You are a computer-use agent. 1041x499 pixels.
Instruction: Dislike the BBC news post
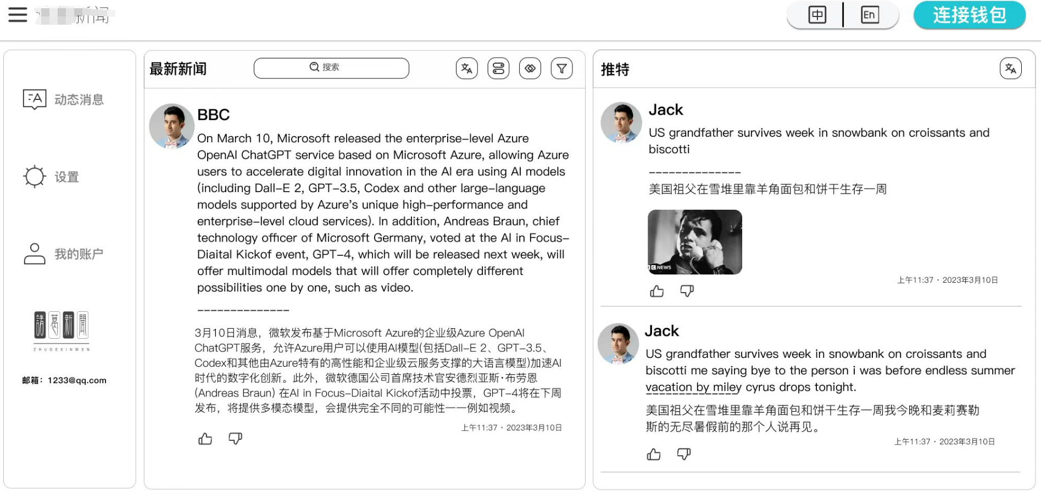(235, 439)
